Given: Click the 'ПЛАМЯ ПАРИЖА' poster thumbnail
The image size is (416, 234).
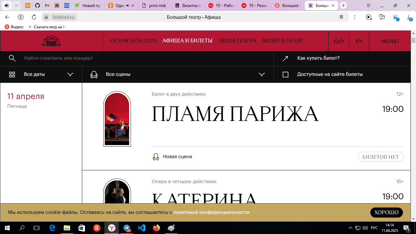Looking at the screenshot, I should tap(117, 119).
